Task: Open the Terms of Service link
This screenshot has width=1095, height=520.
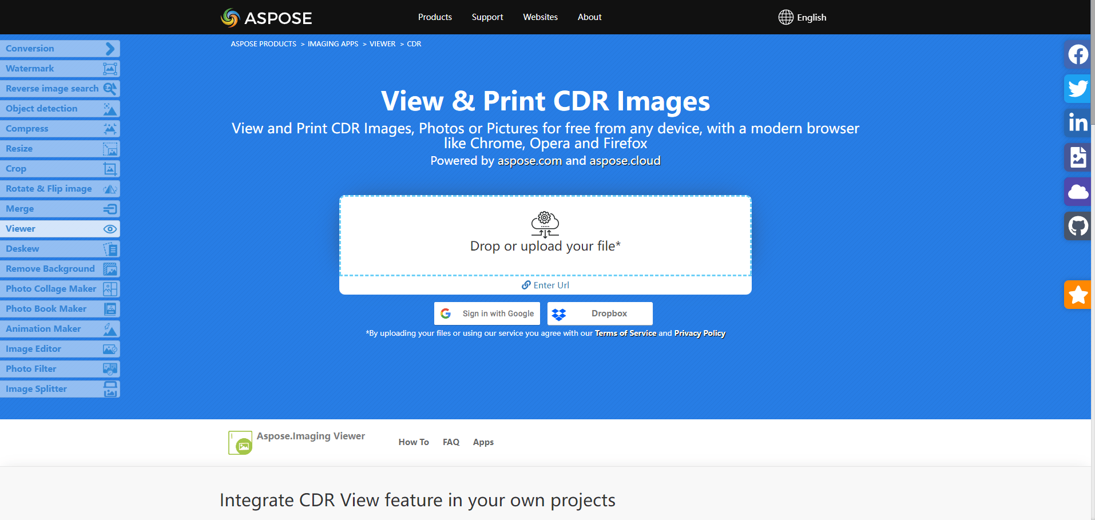Action: [625, 333]
